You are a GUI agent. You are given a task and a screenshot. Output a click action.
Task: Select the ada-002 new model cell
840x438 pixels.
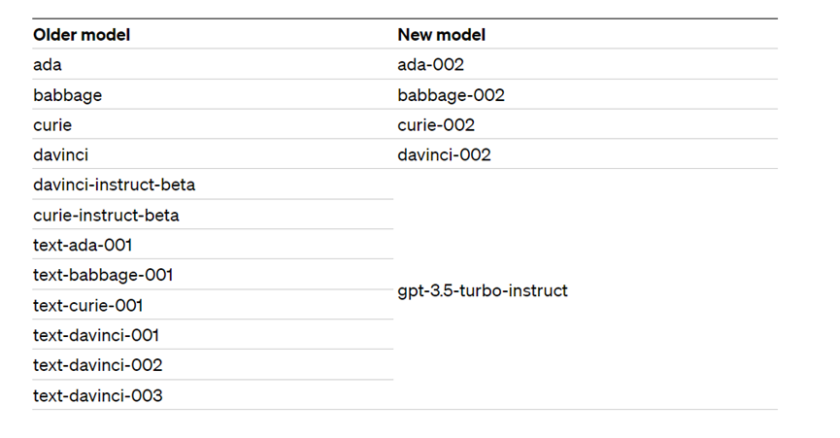pos(431,65)
